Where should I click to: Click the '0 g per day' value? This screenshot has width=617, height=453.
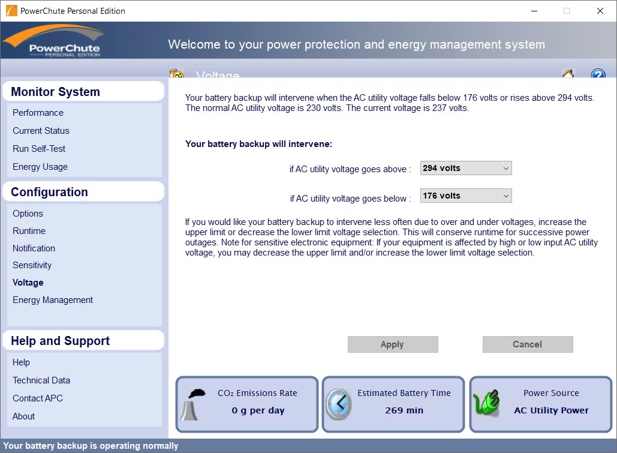[258, 410]
